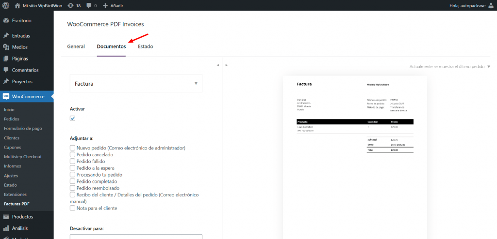Go to Pedidos in the WooCommerce submenu
The width and height of the screenshot is (497, 239).
click(x=12, y=119)
